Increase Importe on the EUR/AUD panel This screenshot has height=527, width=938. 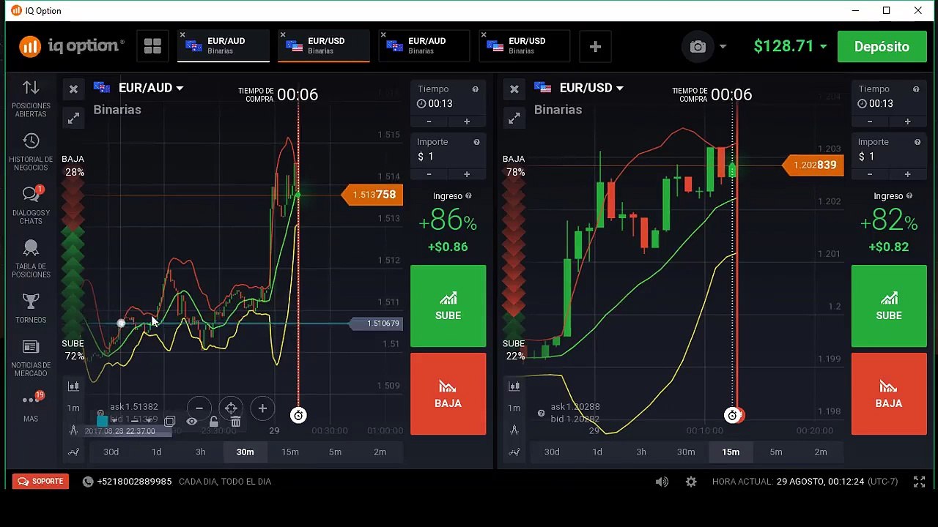pyautogui.click(x=467, y=174)
